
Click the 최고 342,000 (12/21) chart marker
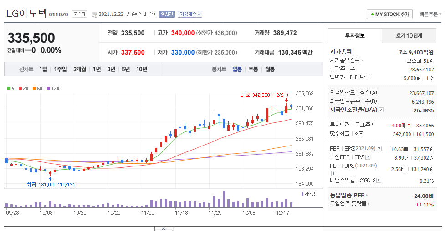264,95
